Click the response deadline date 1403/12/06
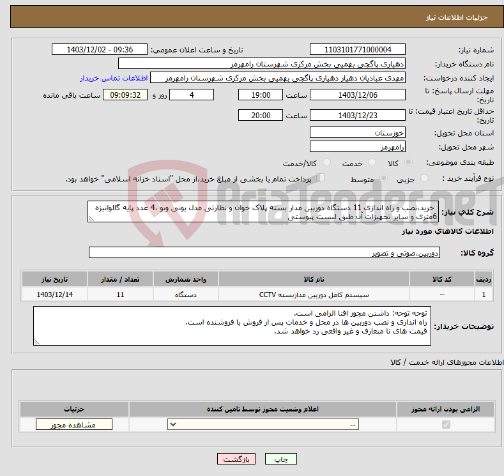The width and height of the screenshot is (504, 476). tap(358, 95)
